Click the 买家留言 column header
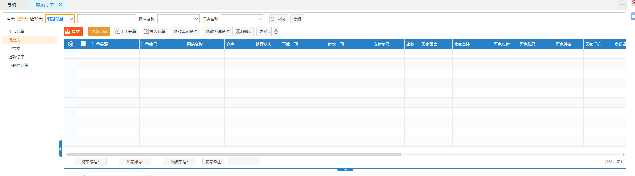This screenshot has width=635, height=176. 436,44
